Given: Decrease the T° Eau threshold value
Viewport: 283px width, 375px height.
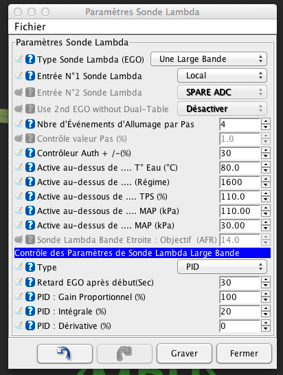Looking at the screenshot, I should pos(266,171).
